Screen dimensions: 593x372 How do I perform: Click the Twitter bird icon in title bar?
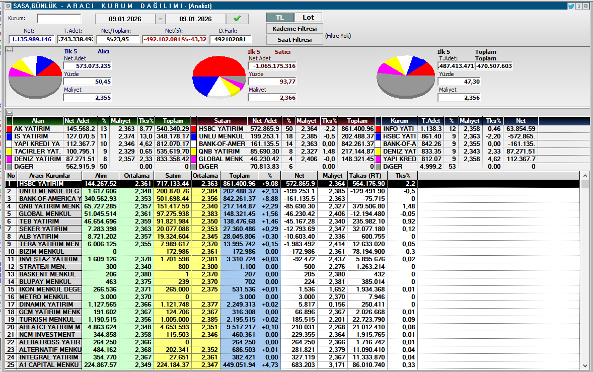(571, 6)
